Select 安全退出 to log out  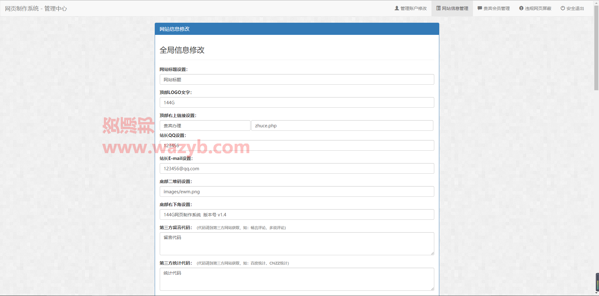572,8
